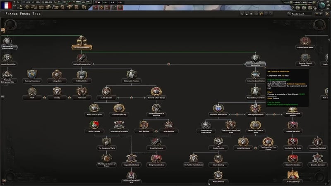The height and width of the screenshot is (186, 331).
Task: Select the Reach Out To Spain focus
Action: point(94,110)
